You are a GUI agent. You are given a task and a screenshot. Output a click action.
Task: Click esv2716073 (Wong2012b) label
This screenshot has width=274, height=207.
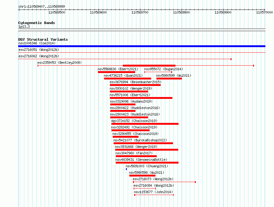click(153, 179)
